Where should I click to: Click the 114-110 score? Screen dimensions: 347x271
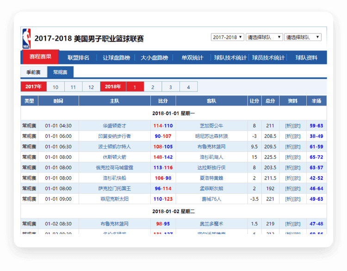(x=163, y=126)
